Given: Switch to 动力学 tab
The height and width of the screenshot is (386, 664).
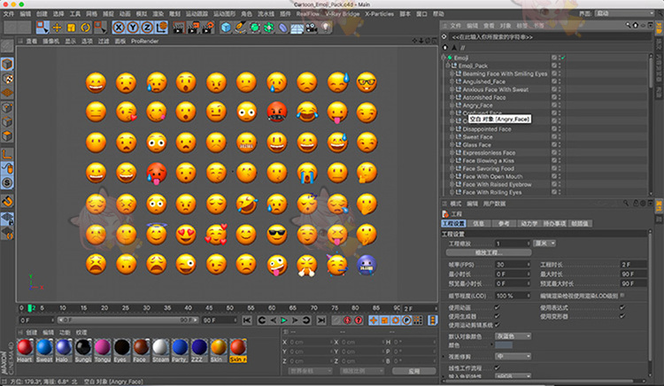Looking at the screenshot, I should 529,223.
